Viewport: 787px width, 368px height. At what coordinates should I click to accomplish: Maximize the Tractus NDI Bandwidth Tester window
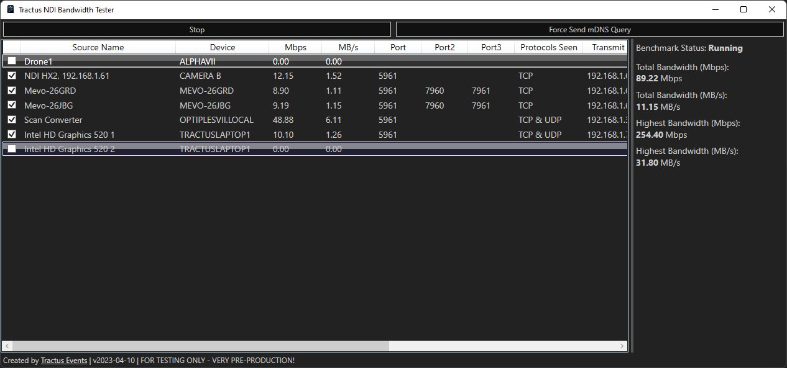coord(743,10)
